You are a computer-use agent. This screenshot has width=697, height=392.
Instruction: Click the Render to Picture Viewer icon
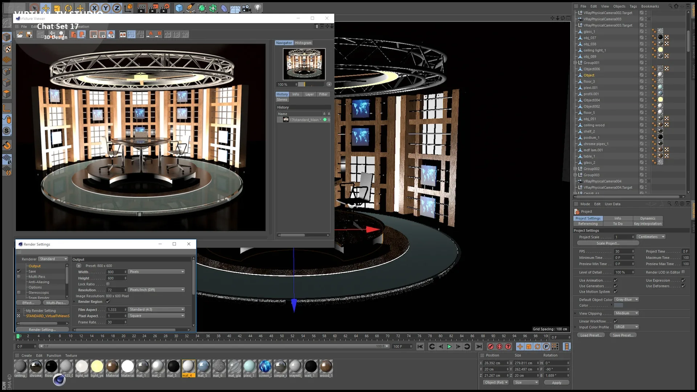(153, 8)
